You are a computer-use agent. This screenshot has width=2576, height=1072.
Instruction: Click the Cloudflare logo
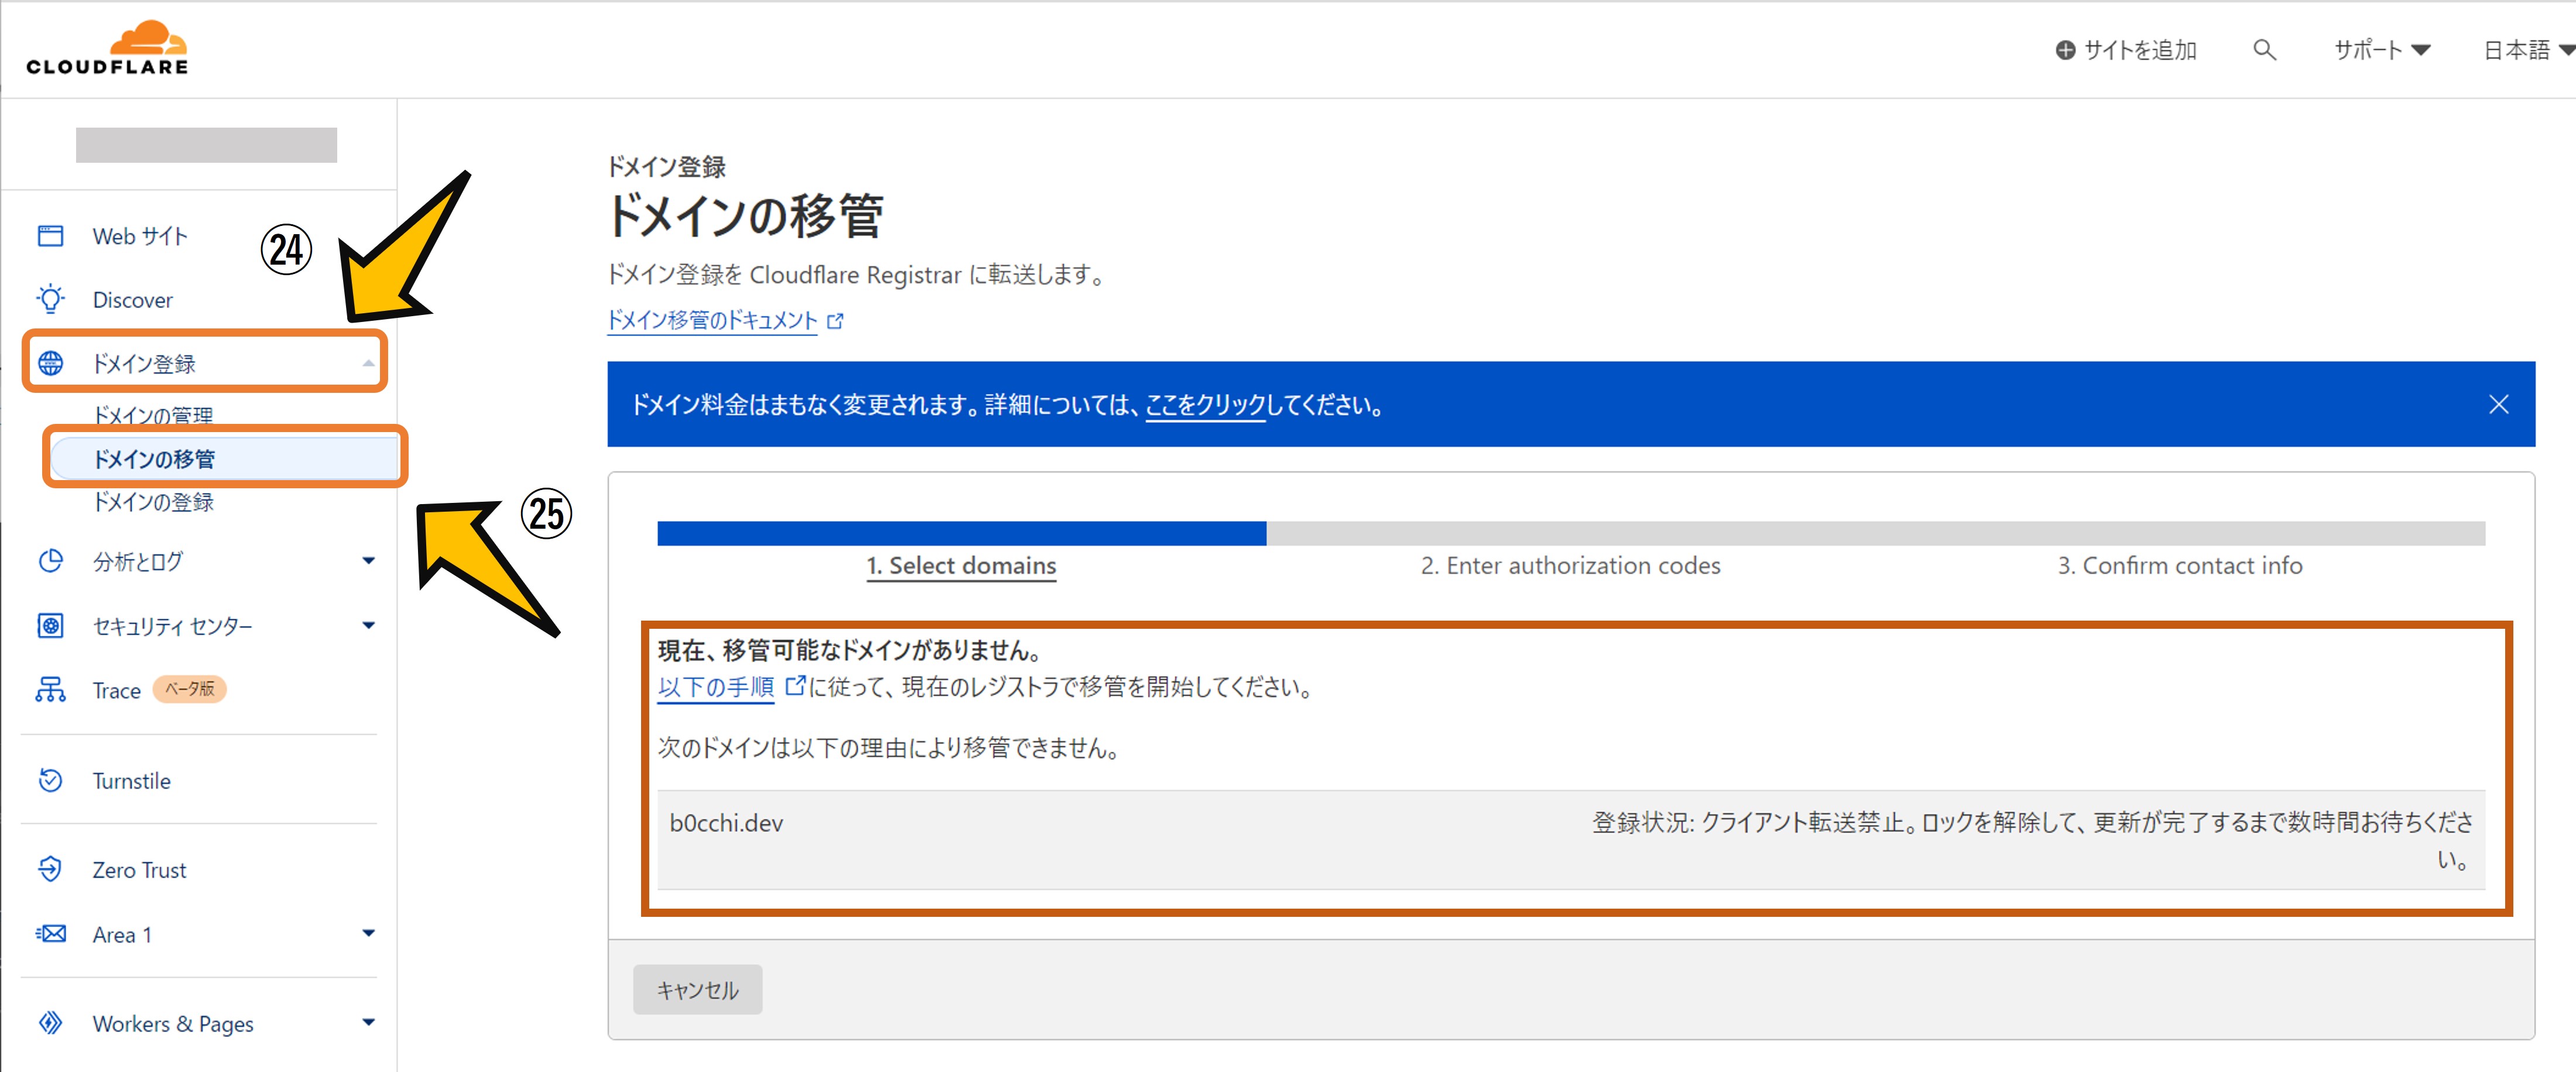107,47
